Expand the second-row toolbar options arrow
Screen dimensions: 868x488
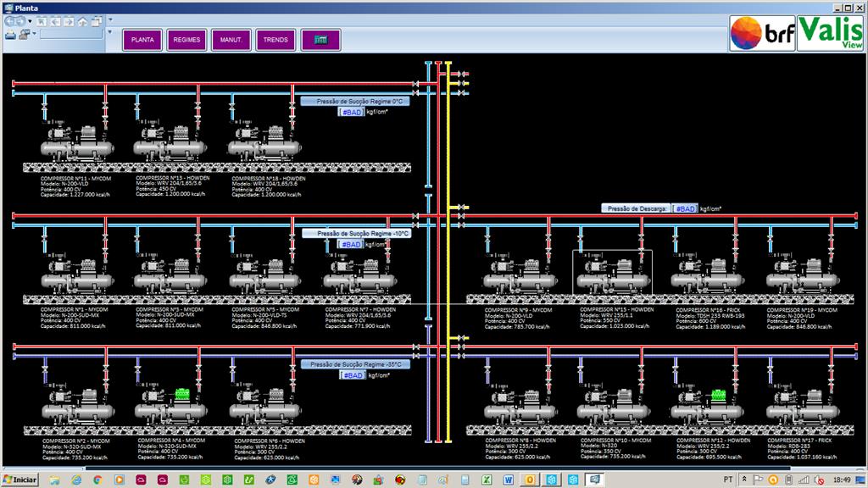(x=109, y=32)
